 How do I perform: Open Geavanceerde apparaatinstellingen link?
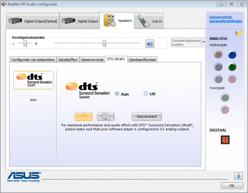coord(225,19)
